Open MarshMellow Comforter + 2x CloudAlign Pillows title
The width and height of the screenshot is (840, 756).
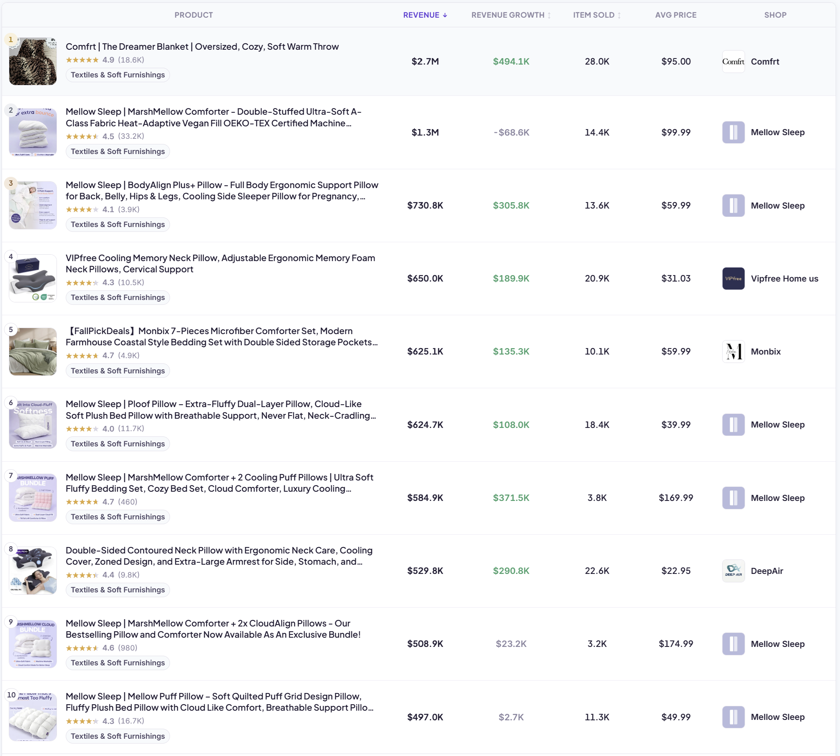coord(213,629)
